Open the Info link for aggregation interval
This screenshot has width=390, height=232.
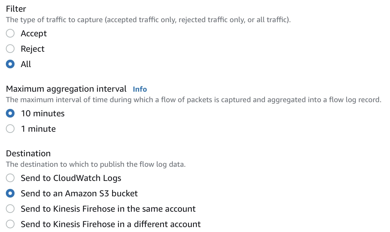pyautogui.click(x=140, y=89)
